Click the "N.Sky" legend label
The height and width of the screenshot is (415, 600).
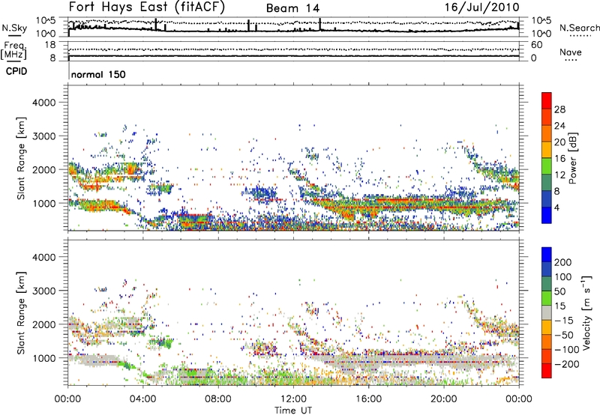point(14,28)
